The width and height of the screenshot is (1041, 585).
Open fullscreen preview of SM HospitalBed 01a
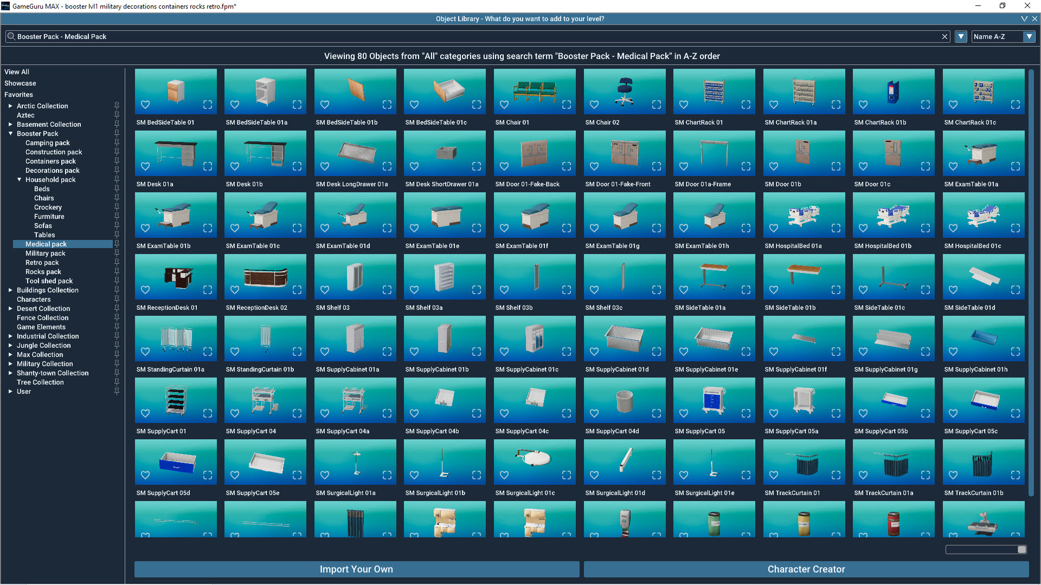tap(836, 228)
